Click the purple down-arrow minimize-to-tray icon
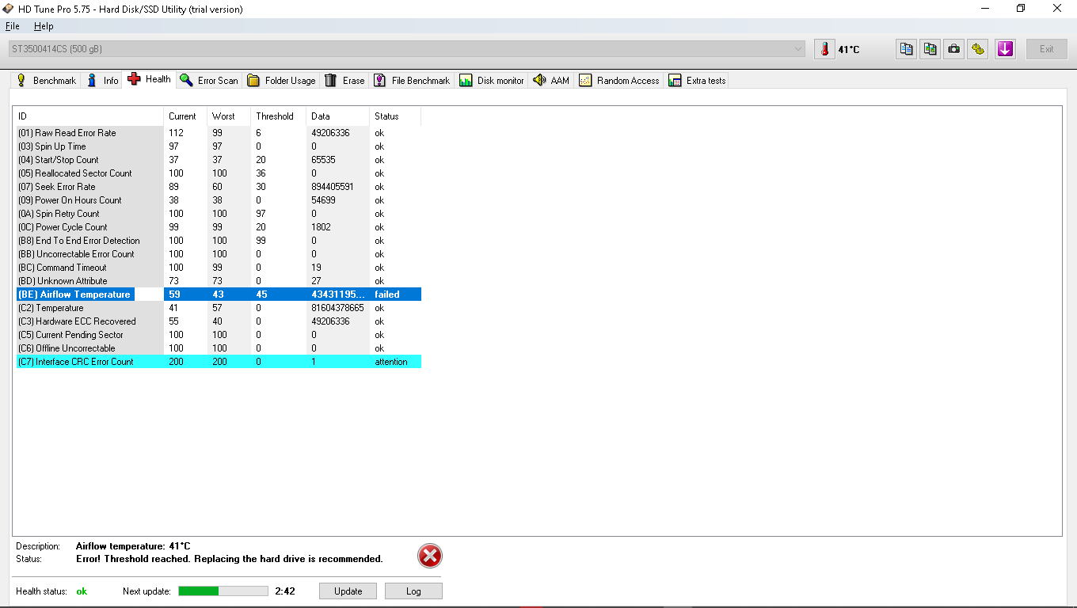This screenshot has width=1077, height=608. (x=1005, y=49)
